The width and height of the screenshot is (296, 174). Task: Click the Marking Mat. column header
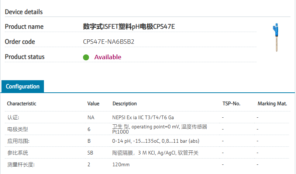(272, 104)
